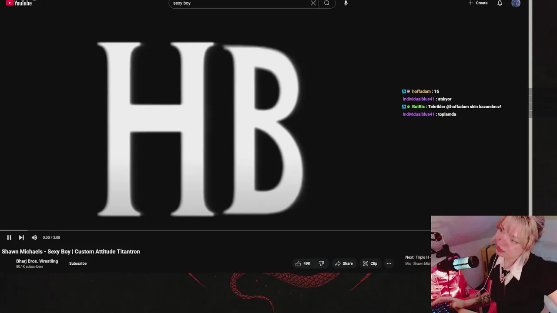Click the individualblue41 "atılıyor" chat message

point(427,99)
